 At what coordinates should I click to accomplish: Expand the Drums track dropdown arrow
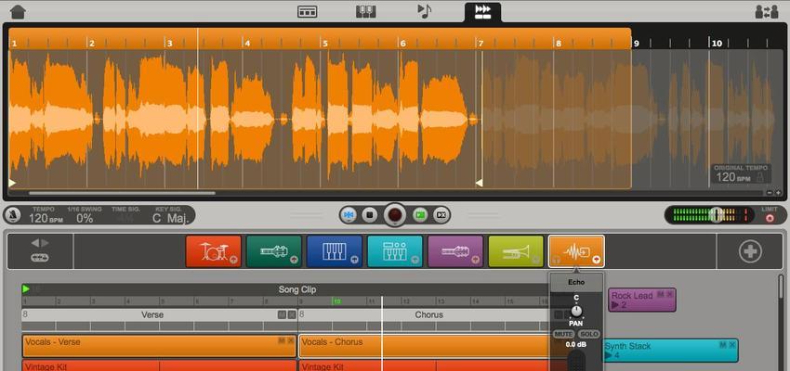(x=233, y=260)
